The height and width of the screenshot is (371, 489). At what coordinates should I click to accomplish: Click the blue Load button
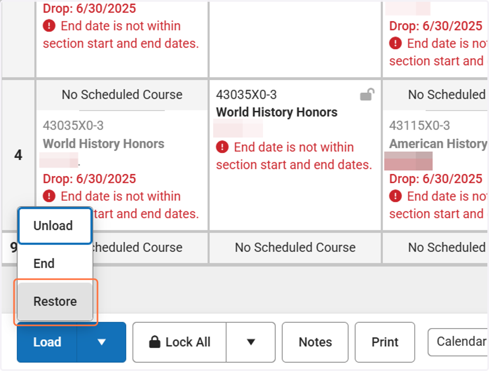47,342
